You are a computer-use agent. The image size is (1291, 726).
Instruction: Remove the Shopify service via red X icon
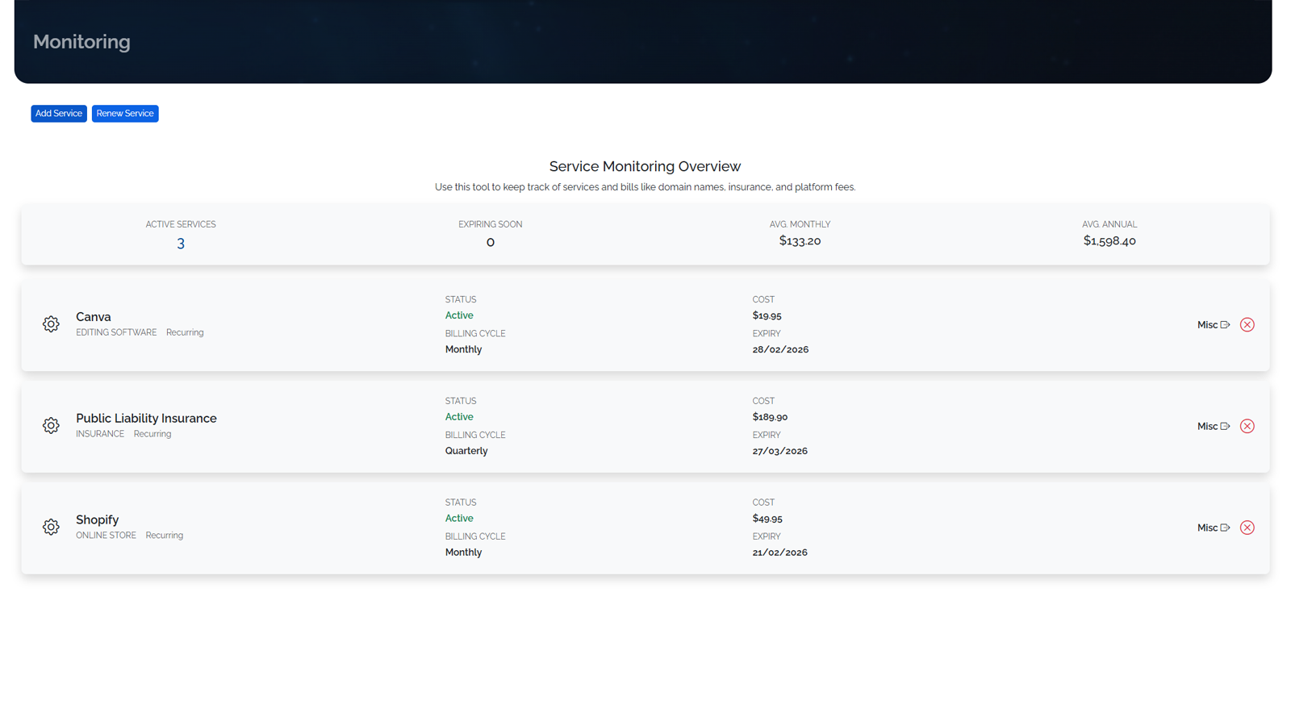click(x=1247, y=528)
